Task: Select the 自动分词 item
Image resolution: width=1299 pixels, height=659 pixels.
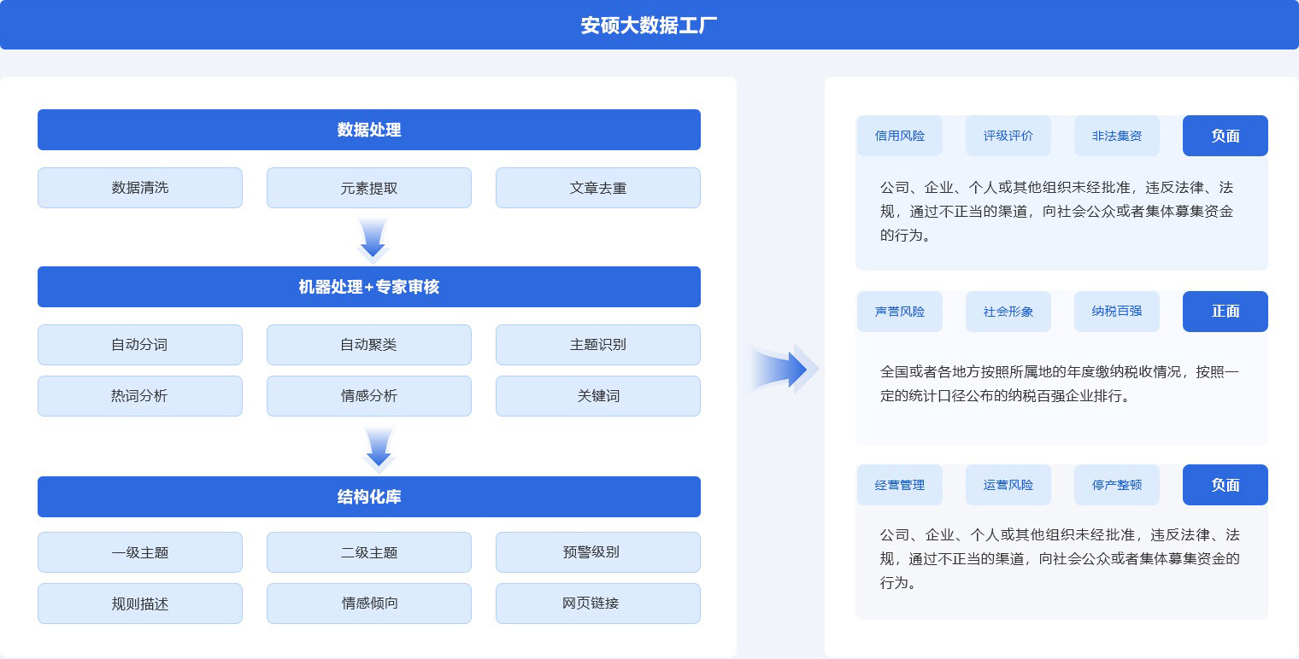Action: (140, 345)
